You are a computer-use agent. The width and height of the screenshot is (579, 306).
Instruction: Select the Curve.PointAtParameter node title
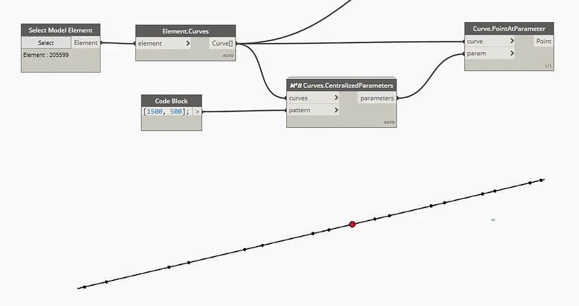coord(509,29)
